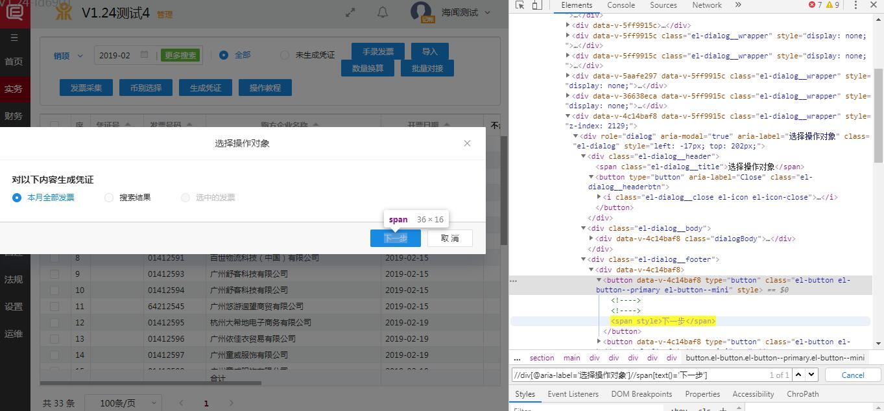
Task: Switch to the Network tab
Action: (707, 5)
